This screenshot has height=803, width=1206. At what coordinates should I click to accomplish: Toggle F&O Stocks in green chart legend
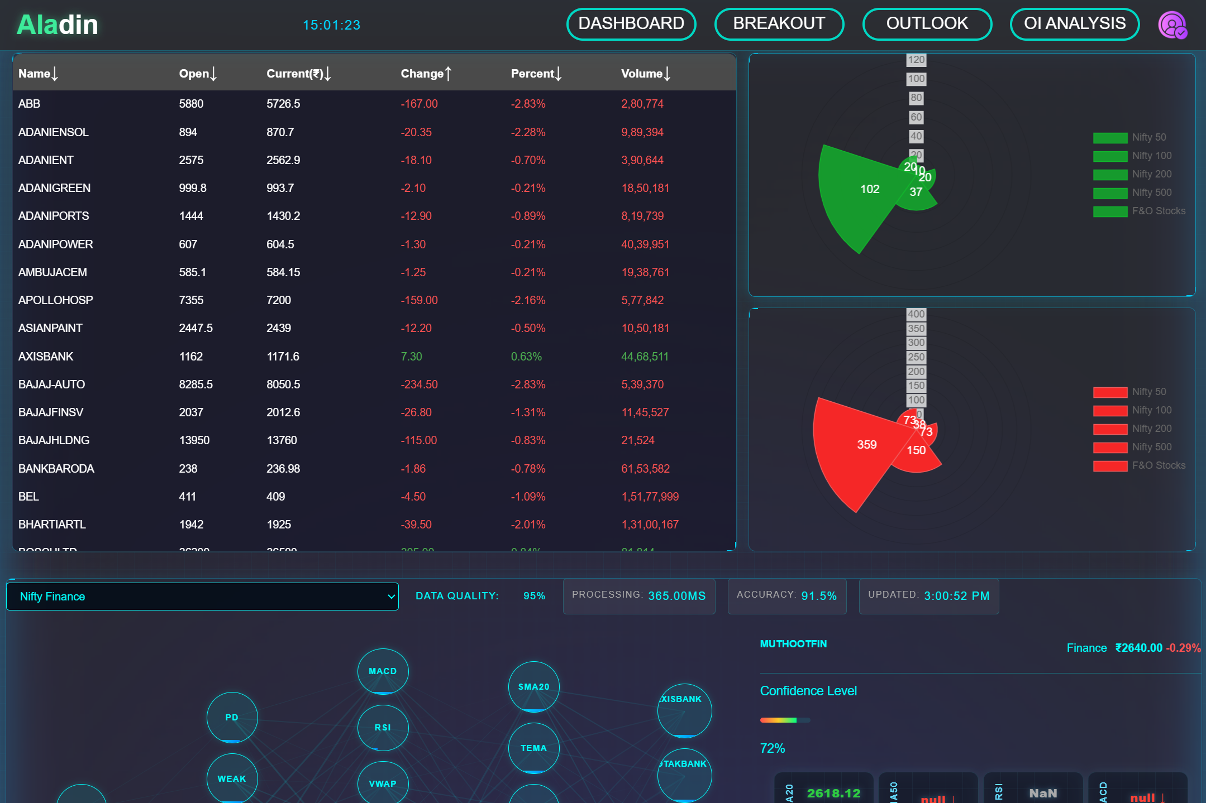click(x=1139, y=211)
